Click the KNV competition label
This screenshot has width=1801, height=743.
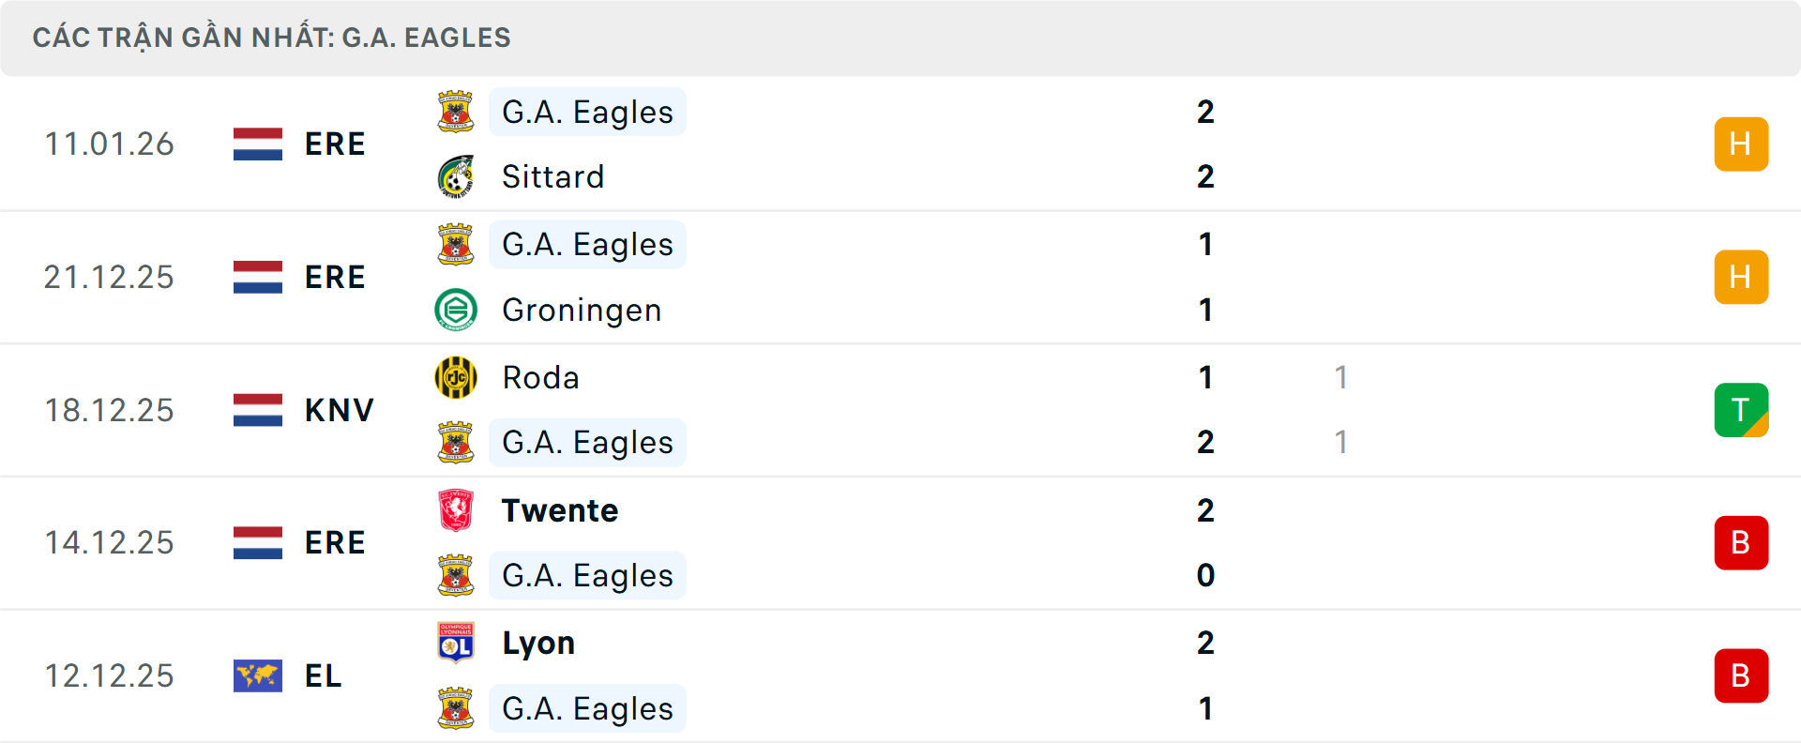tap(338, 410)
